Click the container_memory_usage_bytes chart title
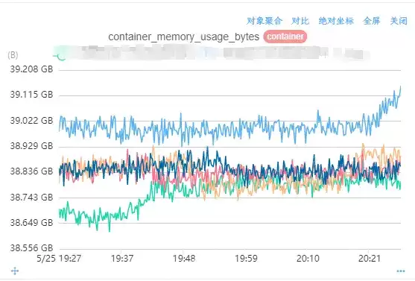This screenshot has width=415, height=281. [x=184, y=37]
